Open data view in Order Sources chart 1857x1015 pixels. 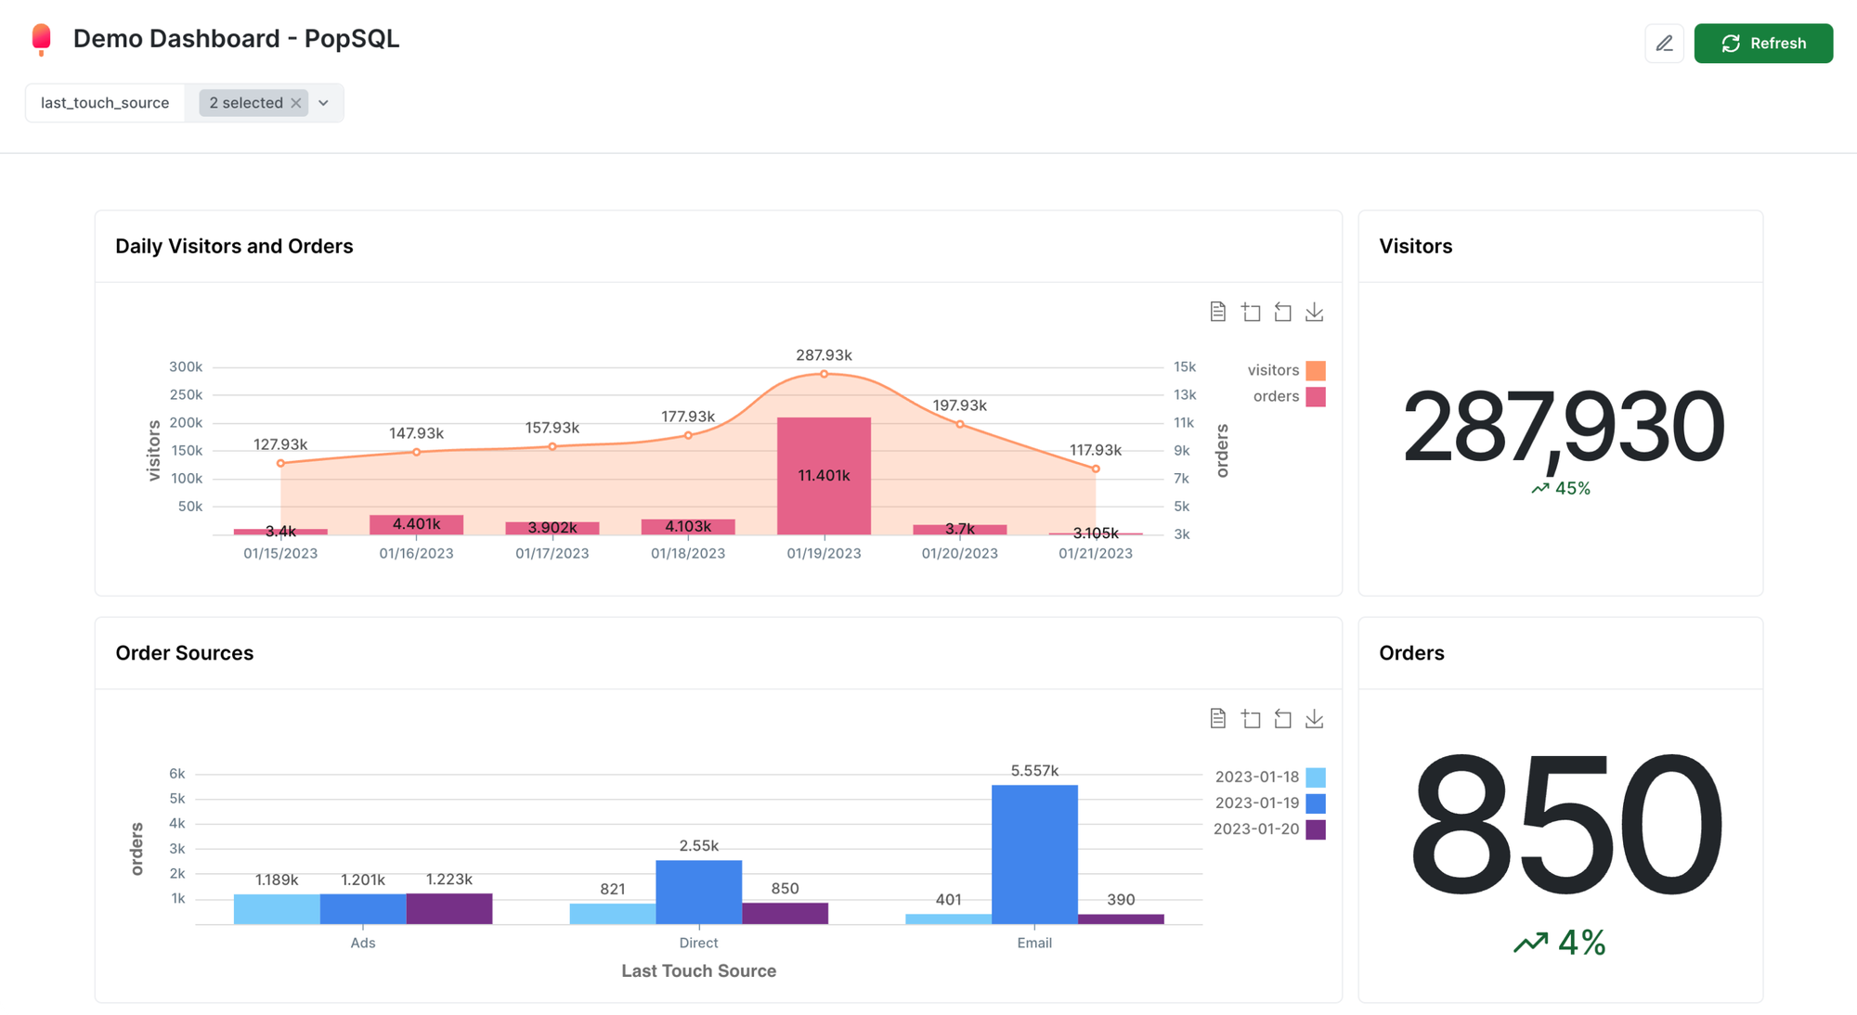pyautogui.click(x=1218, y=718)
